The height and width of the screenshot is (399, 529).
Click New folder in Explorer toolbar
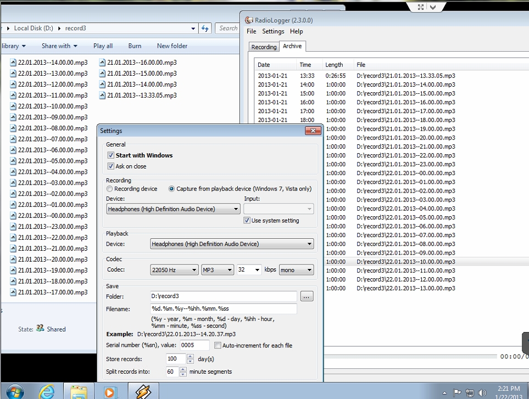pyautogui.click(x=172, y=46)
